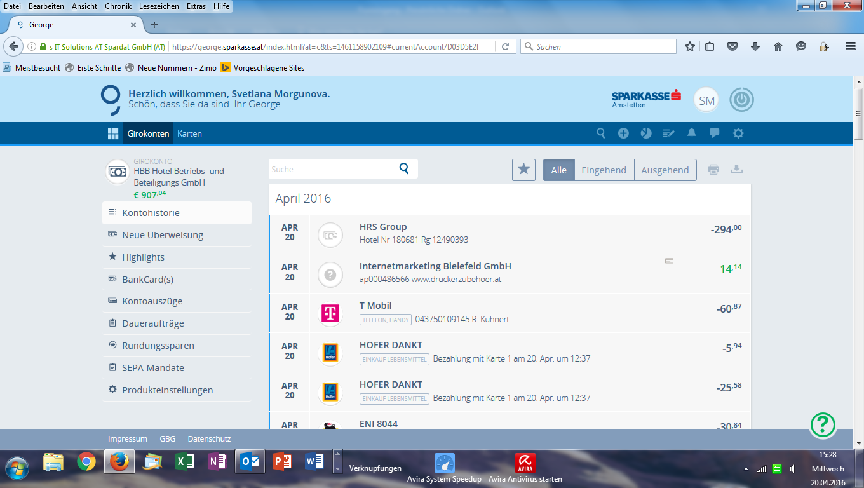Image resolution: width=864 pixels, height=488 pixels.
Task: Launch Avira System Speedup shortcut
Action: [445, 468]
